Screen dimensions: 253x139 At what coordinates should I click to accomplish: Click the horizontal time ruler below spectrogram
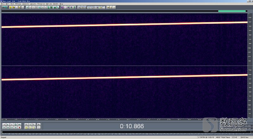(x=124, y=119)
